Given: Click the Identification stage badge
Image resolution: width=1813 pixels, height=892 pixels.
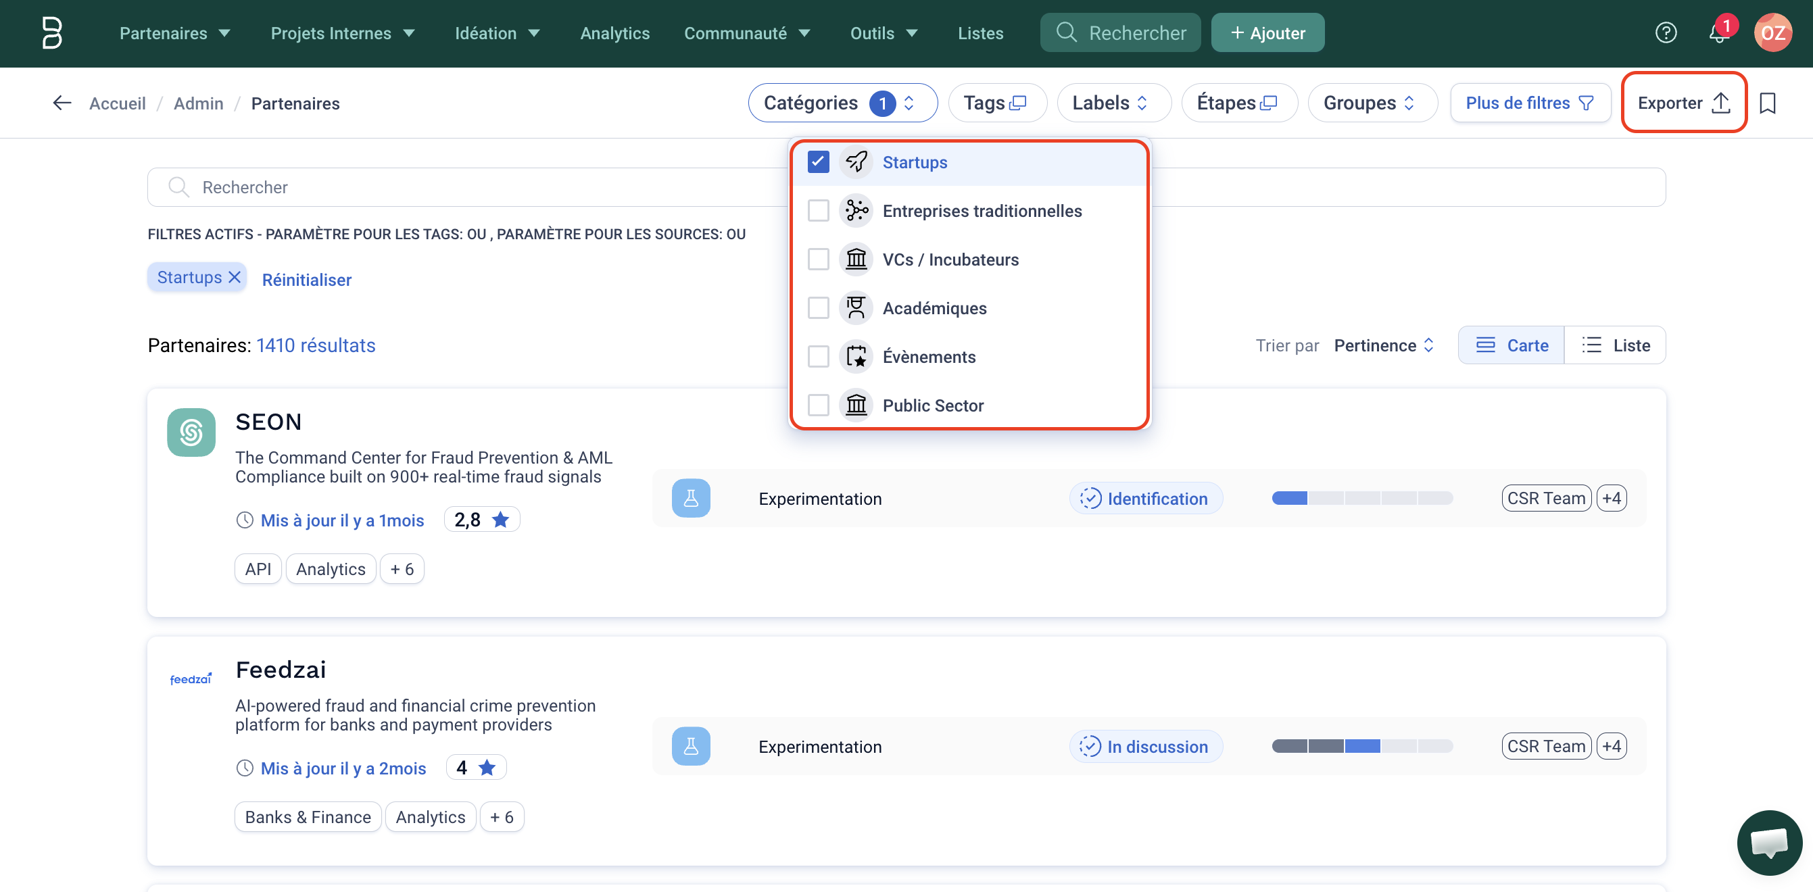Looking at the screenshot, I should pyautogui.click(x=1145, y=498).
